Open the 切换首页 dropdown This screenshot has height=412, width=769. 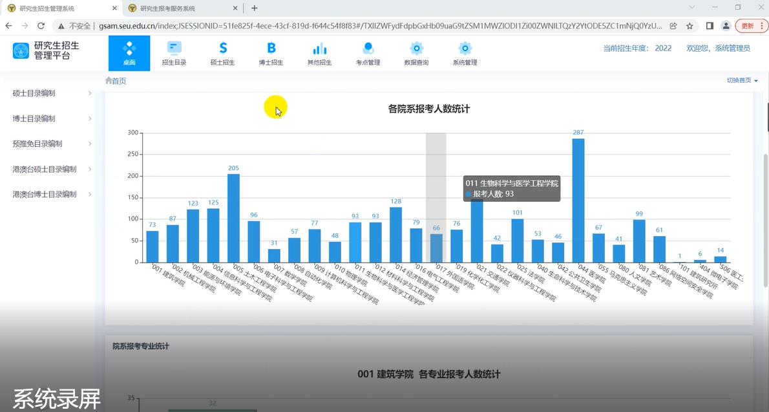742,81
